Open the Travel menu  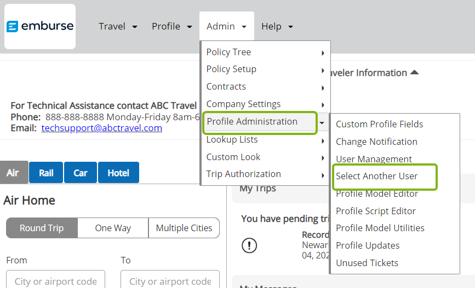click(118, 26)
